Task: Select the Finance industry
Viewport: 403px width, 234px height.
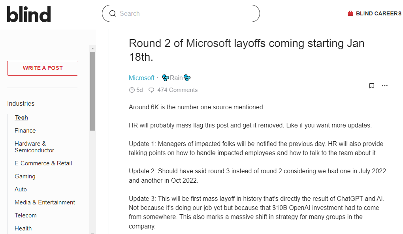Action: click(25, 131)
